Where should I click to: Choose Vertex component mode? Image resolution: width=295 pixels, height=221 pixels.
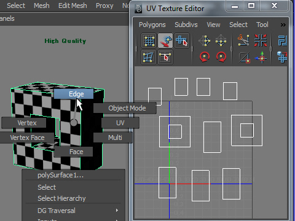[x=24, y=123]
